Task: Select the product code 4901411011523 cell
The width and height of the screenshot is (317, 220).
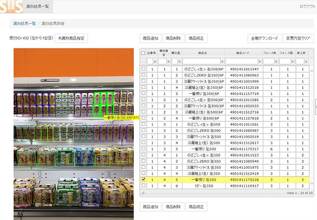Action: click(x=244, y=155)
